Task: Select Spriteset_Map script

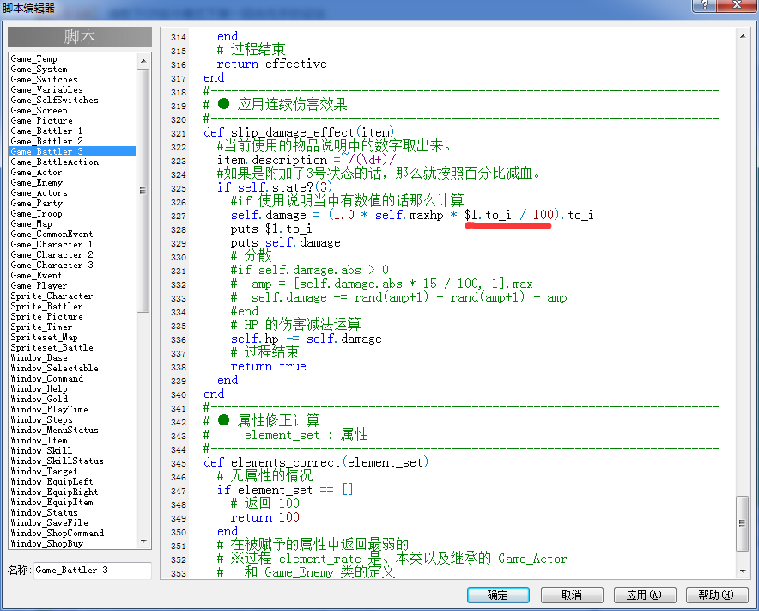Action: click(x=44, y=337)
